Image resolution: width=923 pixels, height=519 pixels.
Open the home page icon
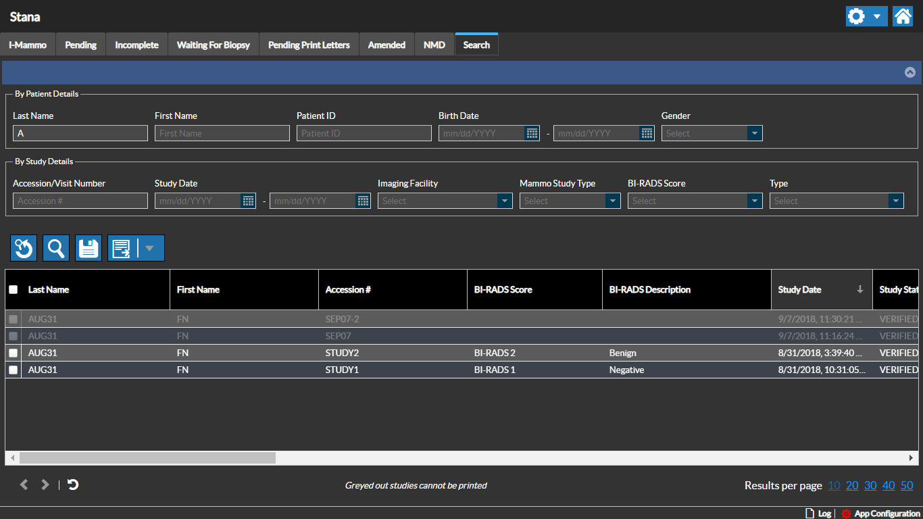[903, 16]
